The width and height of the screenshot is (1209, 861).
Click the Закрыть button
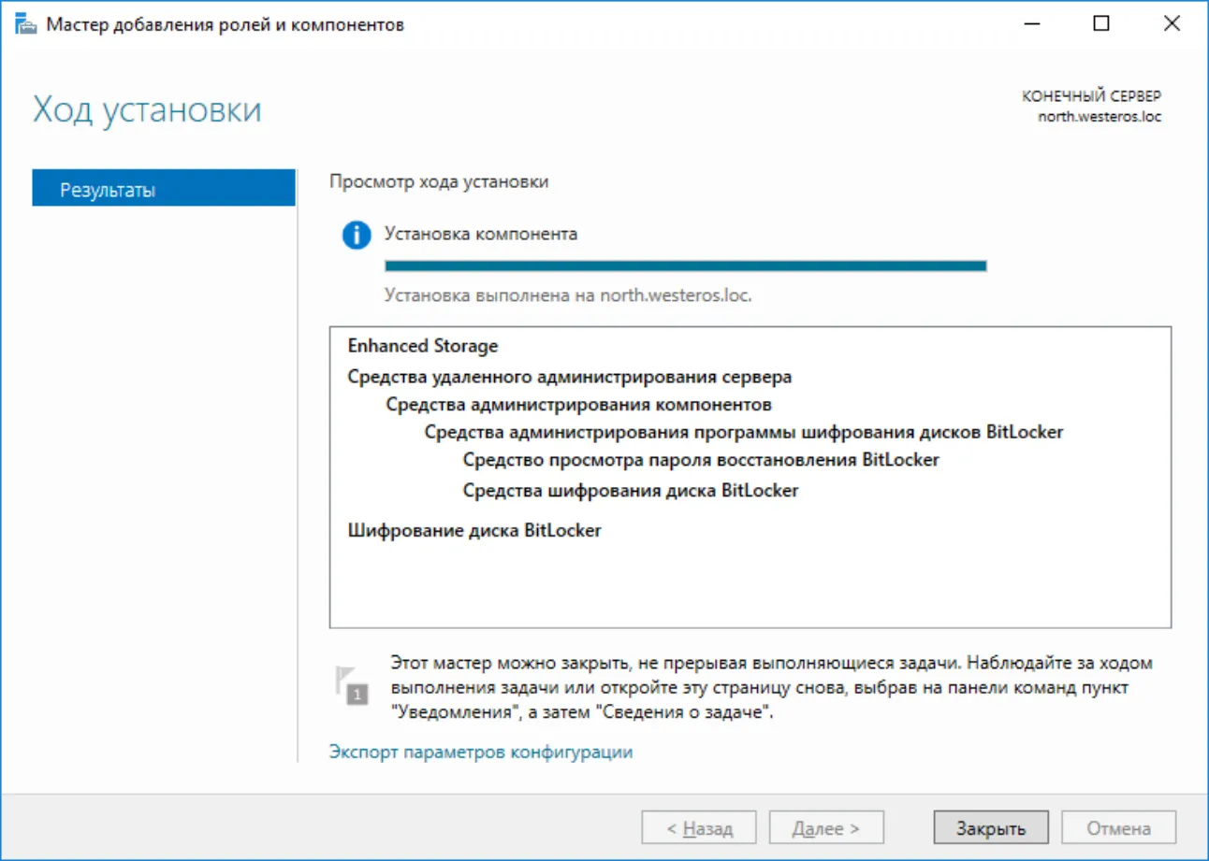[x=991, y=827]
